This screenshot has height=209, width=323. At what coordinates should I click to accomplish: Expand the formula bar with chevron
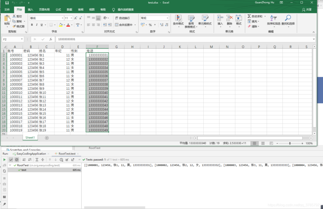313,39
